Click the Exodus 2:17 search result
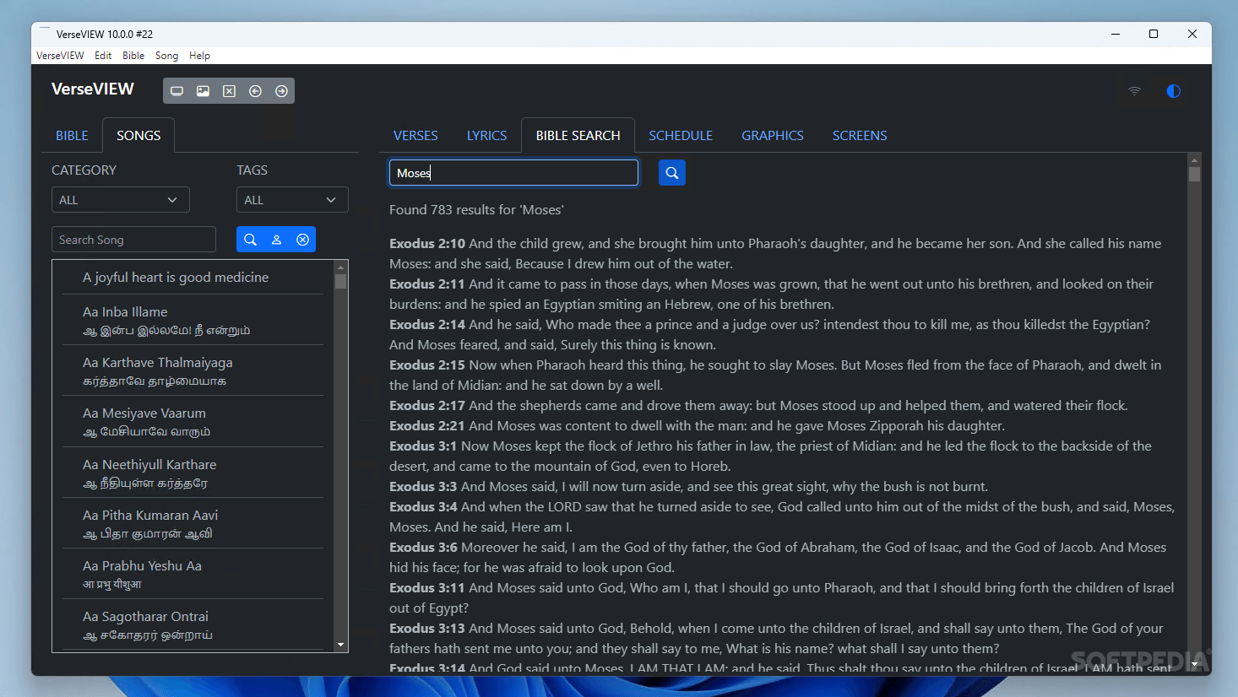The height and width of the screenshot is (697, 1238). point(758,406)
